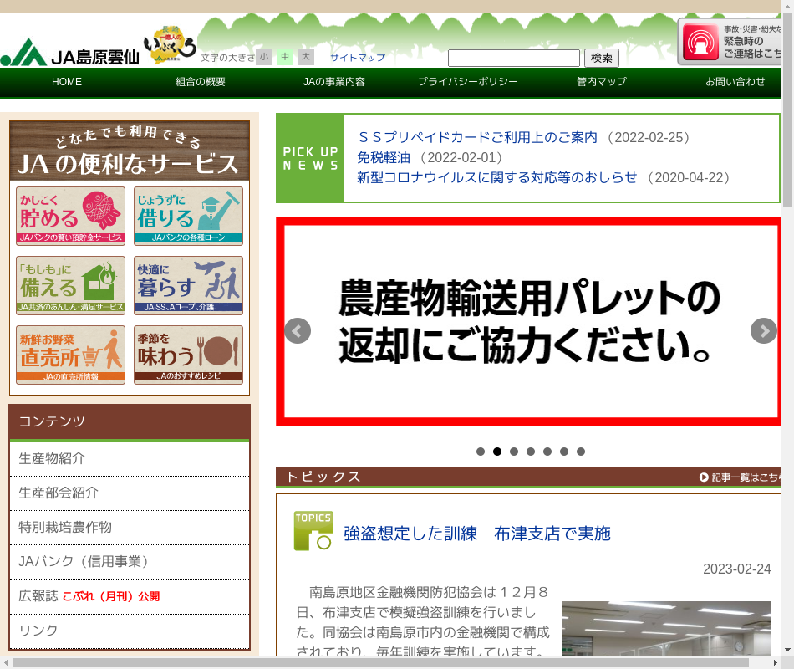Select the fourth carousel pagination dot
The image size is (794, 669).
click(531, 452)
